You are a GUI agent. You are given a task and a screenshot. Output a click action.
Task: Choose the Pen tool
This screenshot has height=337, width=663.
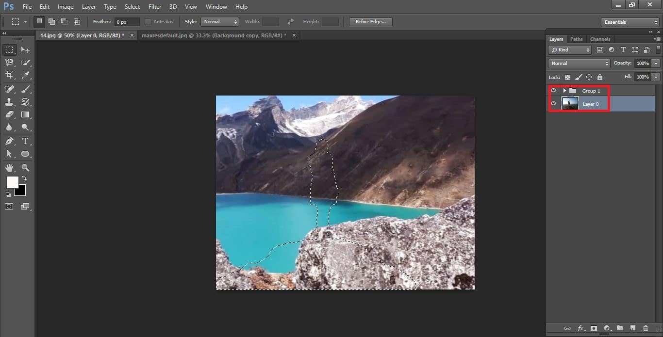[9, 141]
